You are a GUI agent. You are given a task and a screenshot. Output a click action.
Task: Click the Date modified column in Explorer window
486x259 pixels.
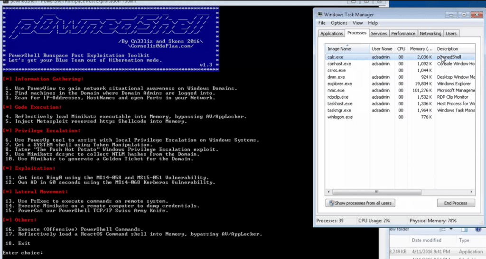click(x=427, y=240)
